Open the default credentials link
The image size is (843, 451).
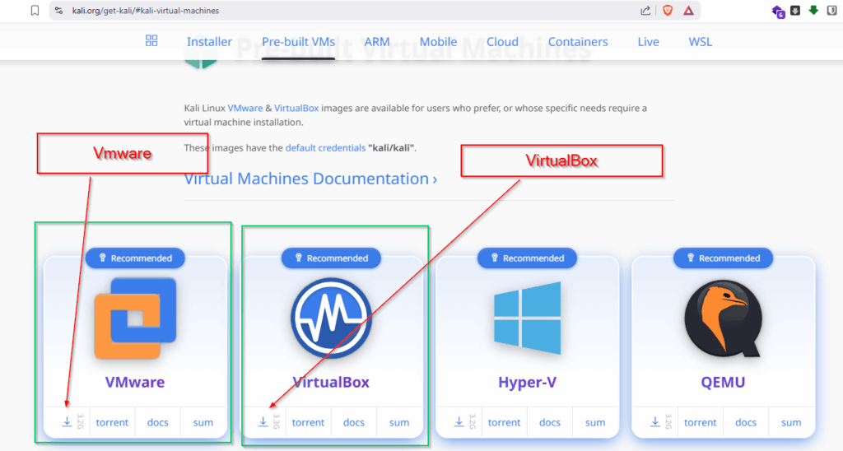(325, 148)
